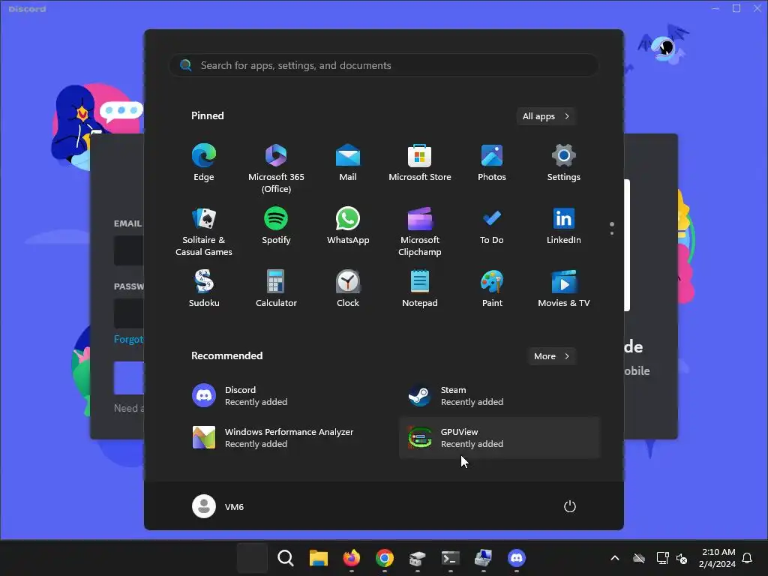Screen dimensions: 768x576
Task: Open Microsoft Store from pinned apps
Action: tap(420, 163)
